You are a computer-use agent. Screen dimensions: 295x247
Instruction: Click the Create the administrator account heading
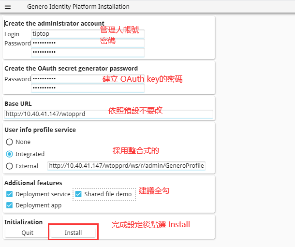point(54,24)
